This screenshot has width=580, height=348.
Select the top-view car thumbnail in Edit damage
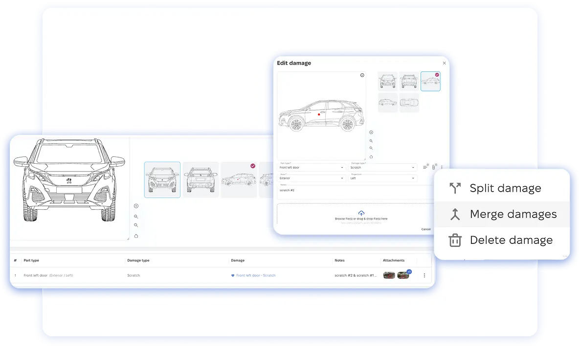tap(409, 103)
